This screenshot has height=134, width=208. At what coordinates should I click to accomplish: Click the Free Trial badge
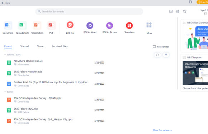coord(202,2)
